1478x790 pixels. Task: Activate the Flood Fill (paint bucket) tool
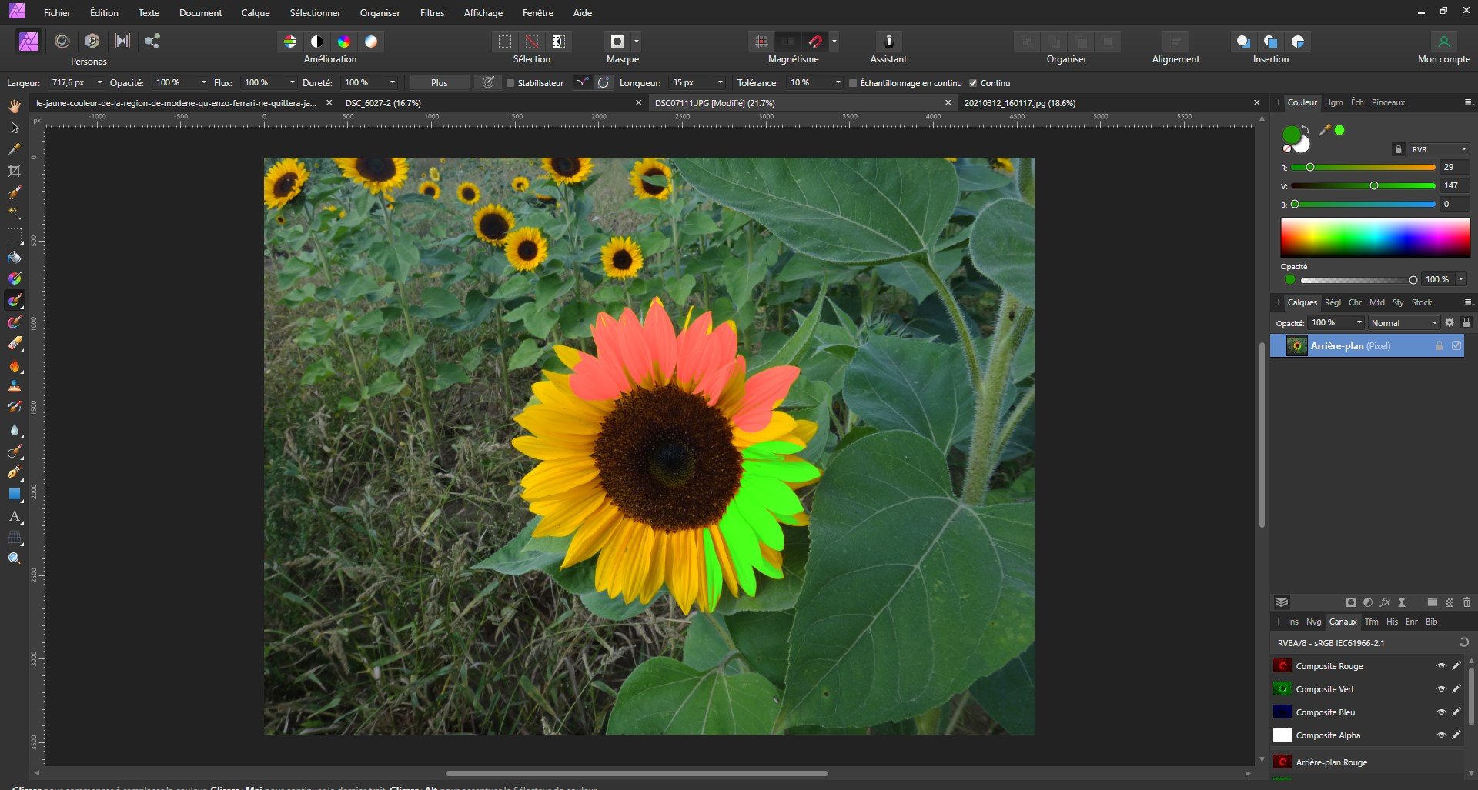tap(14, 258)
